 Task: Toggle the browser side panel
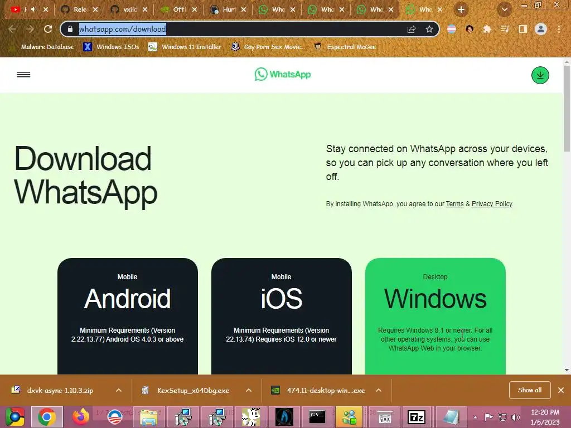point(523,29)
